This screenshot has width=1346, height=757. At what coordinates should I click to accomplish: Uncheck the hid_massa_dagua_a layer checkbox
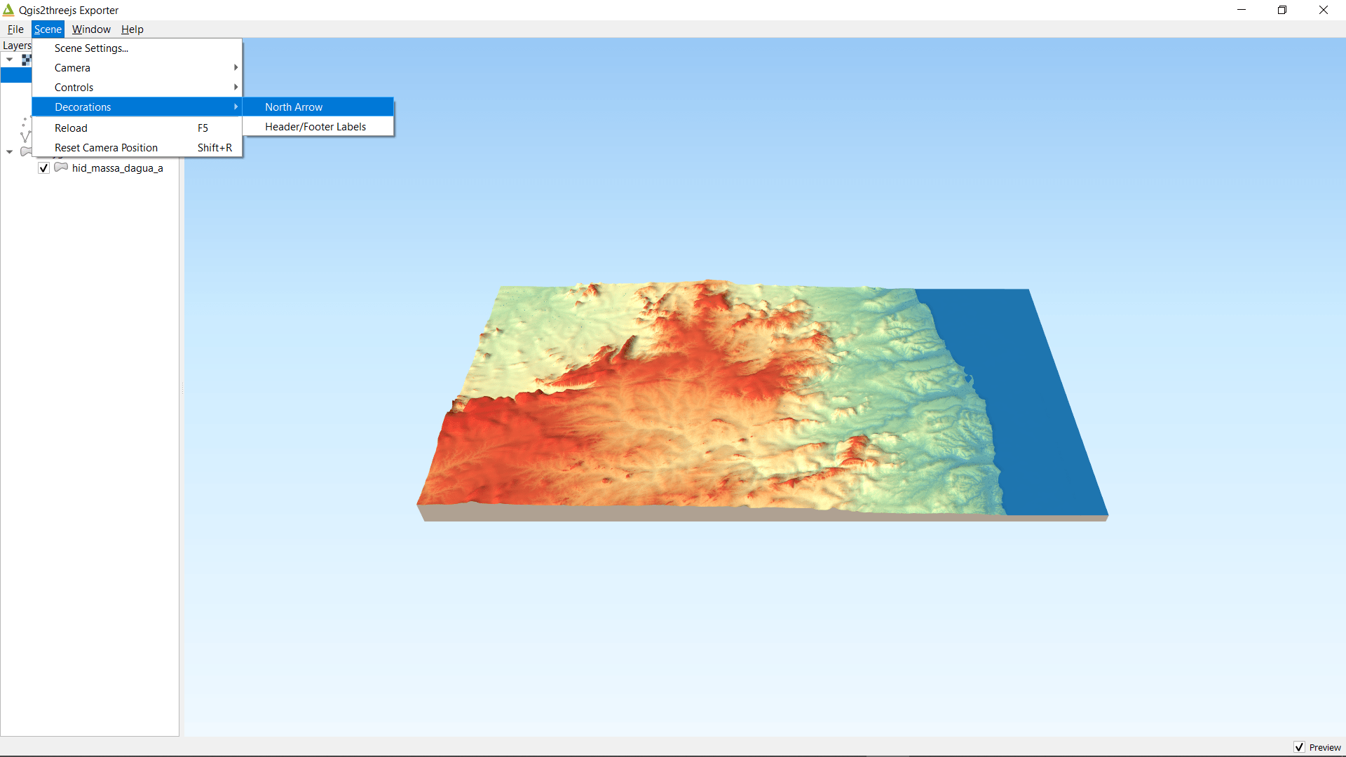click(43, 168)
